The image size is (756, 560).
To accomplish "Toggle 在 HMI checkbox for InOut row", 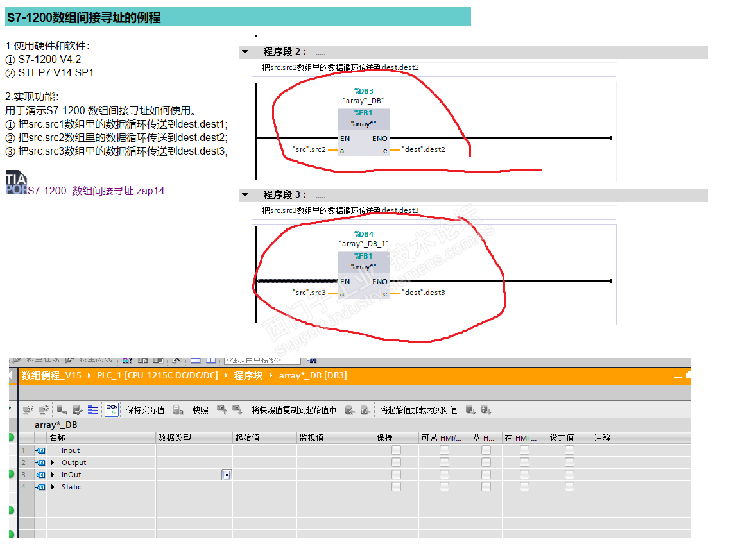I will (x=524, y=474).
